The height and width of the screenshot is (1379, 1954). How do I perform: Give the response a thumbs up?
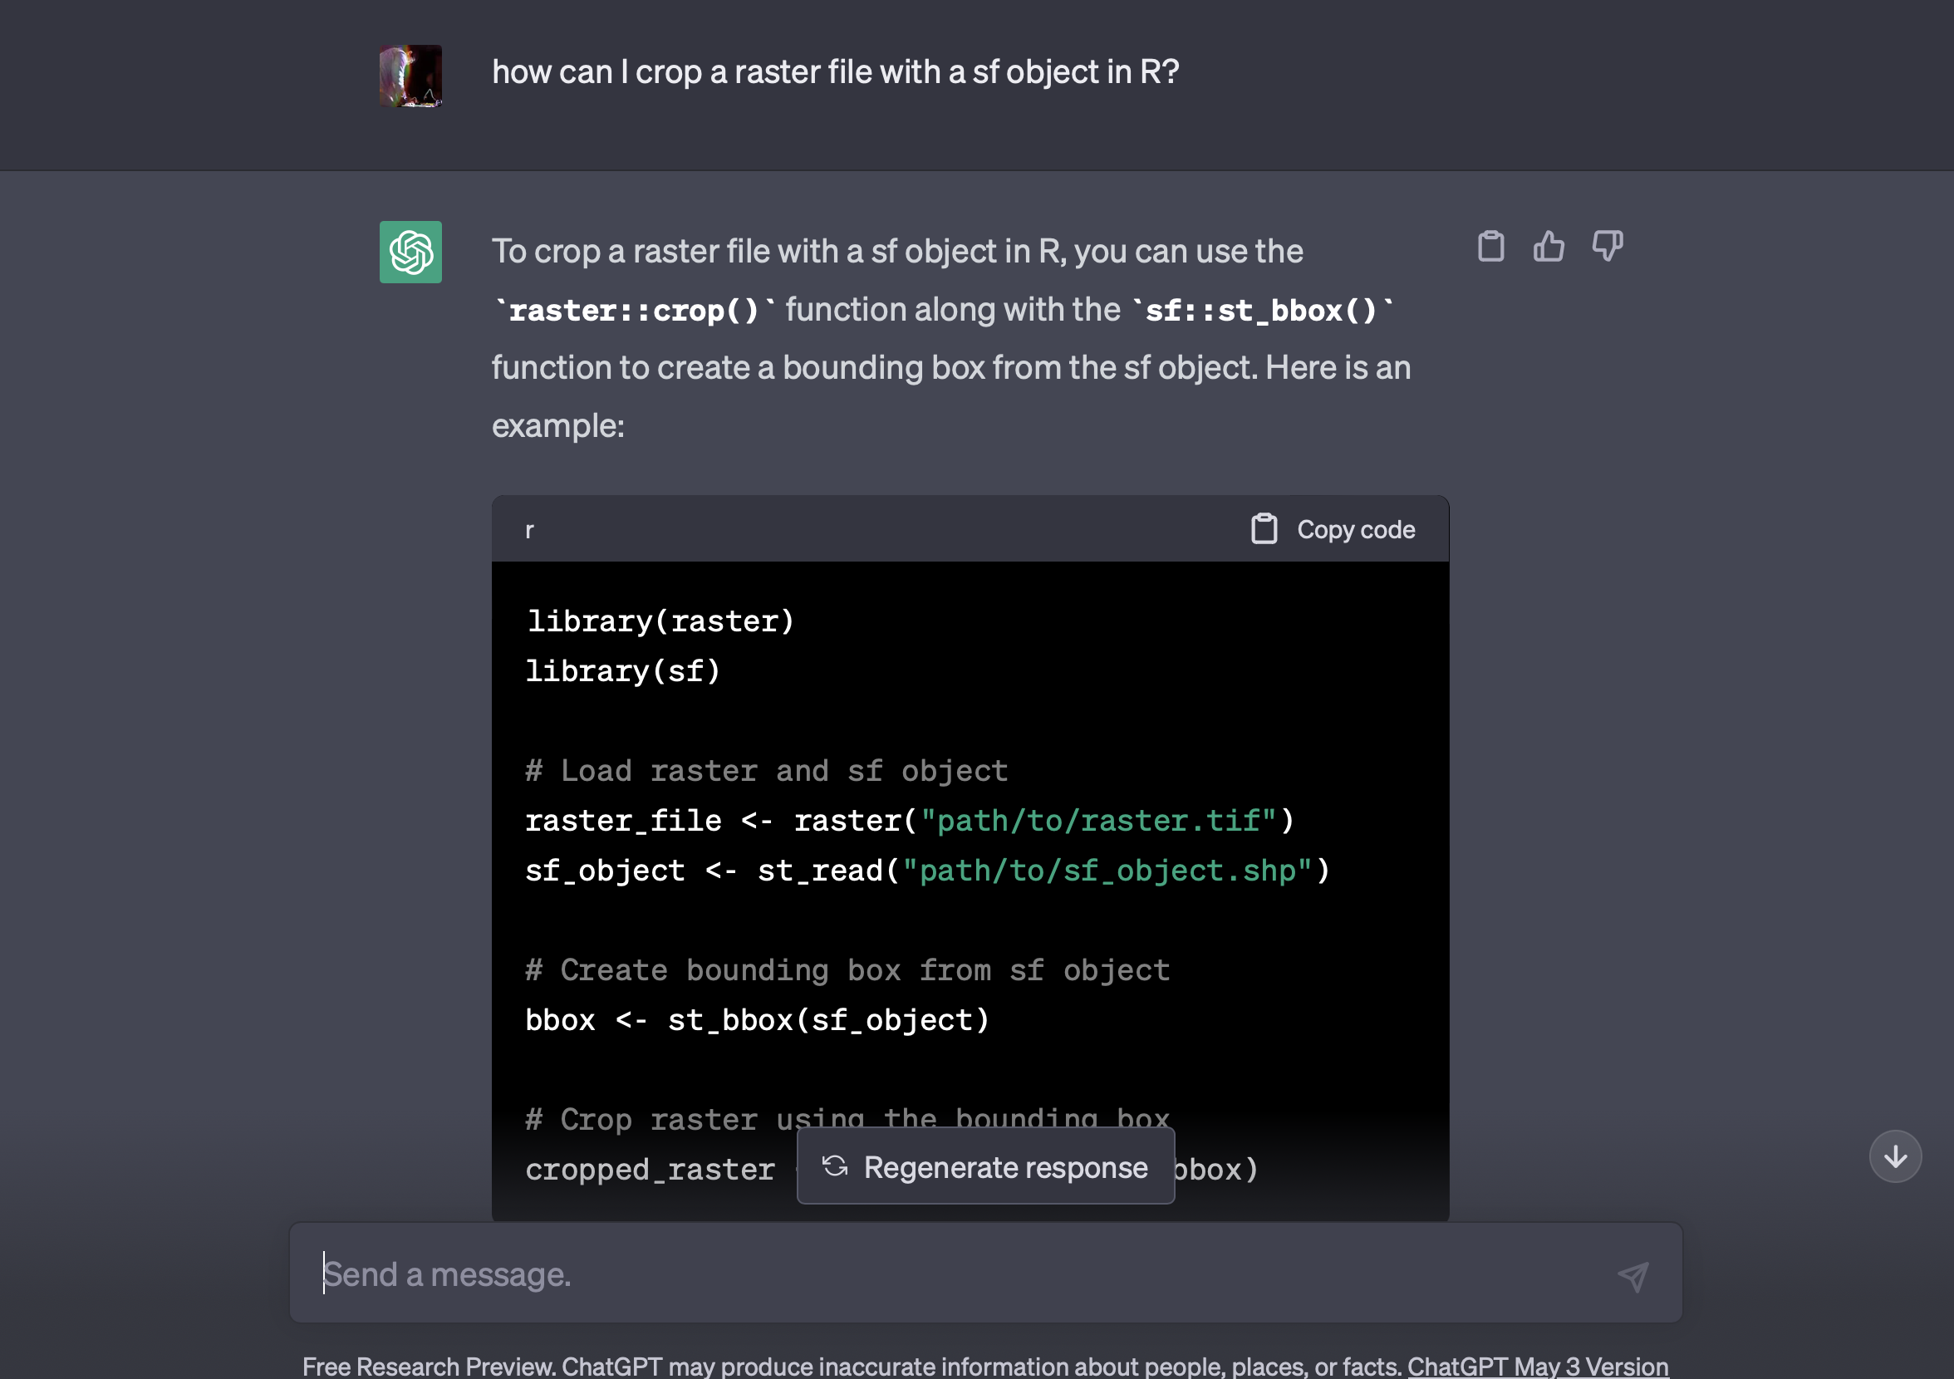[x=1548, y=247]
